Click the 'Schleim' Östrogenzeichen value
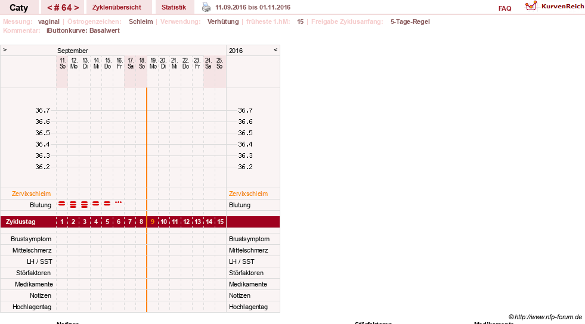585x324 pixels. pyautogui.click(x=141, y=21)
